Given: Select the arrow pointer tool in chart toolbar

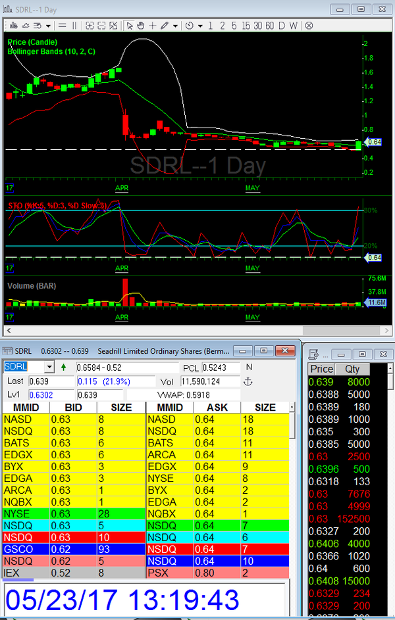Looking at the screenshot, I should click(x=130, y=26).
